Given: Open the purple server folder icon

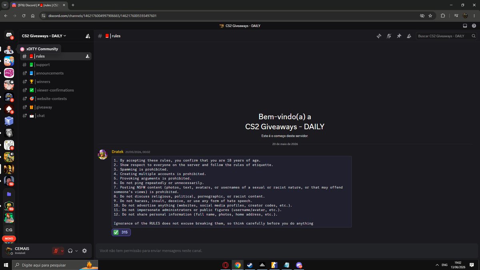Looking at the screenshot, I should pos(9,194).
